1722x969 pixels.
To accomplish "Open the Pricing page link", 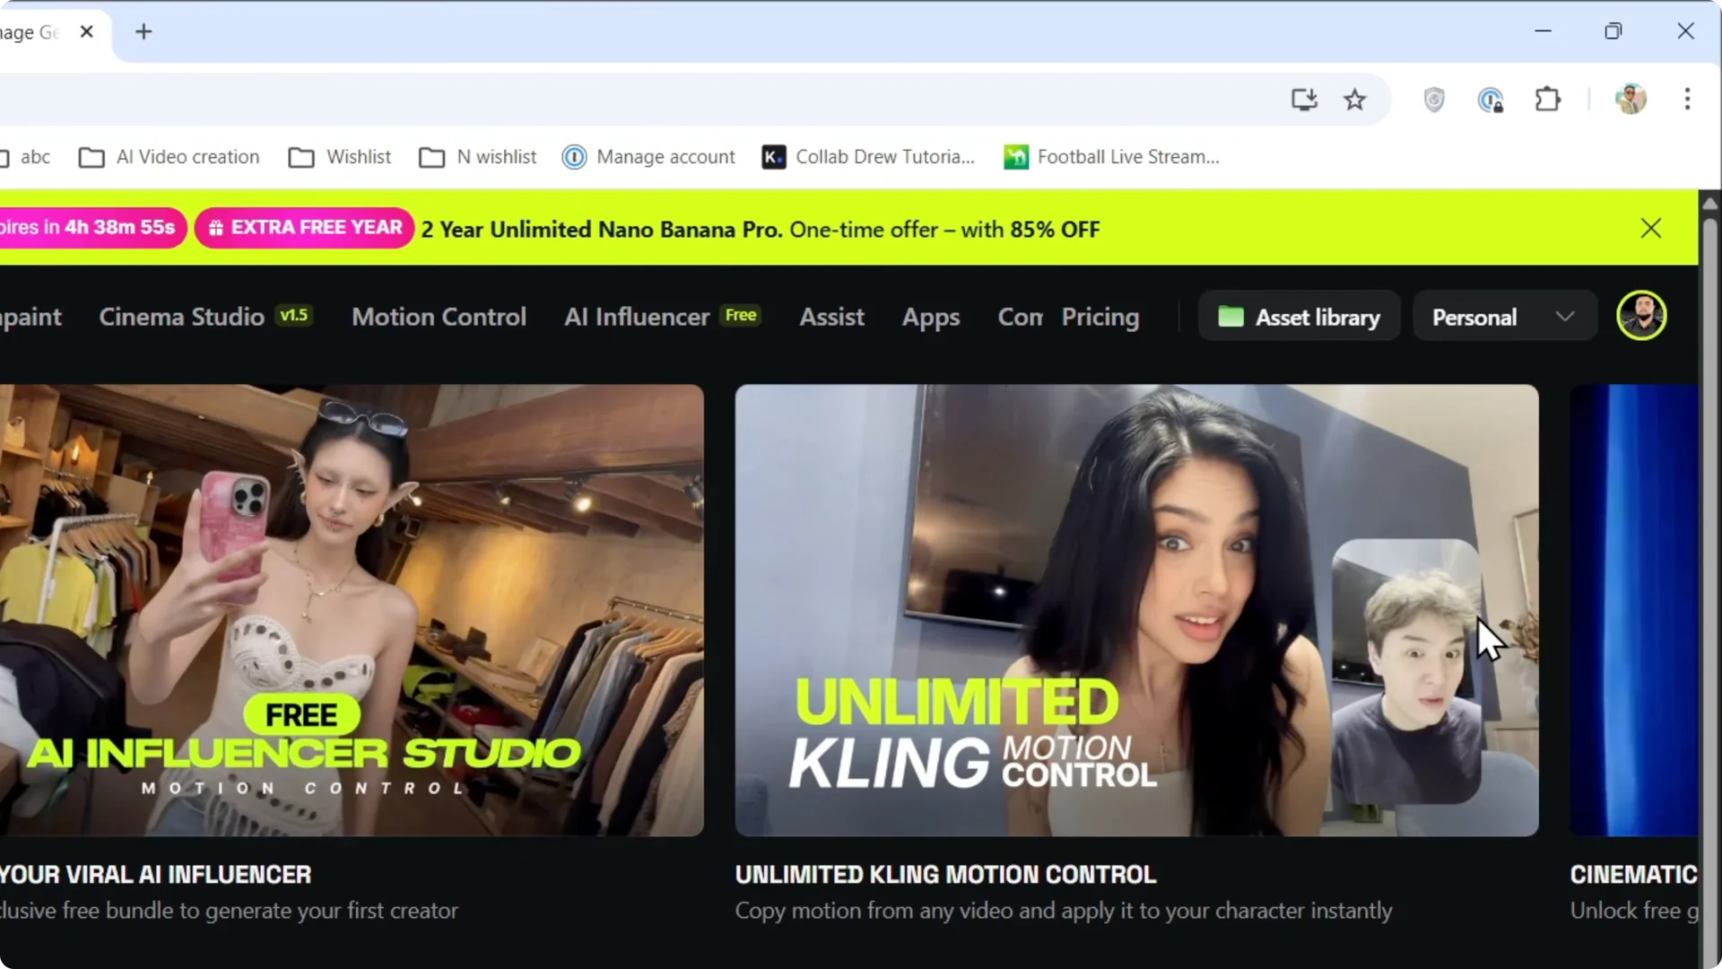I will click(x=1100, y=317).
